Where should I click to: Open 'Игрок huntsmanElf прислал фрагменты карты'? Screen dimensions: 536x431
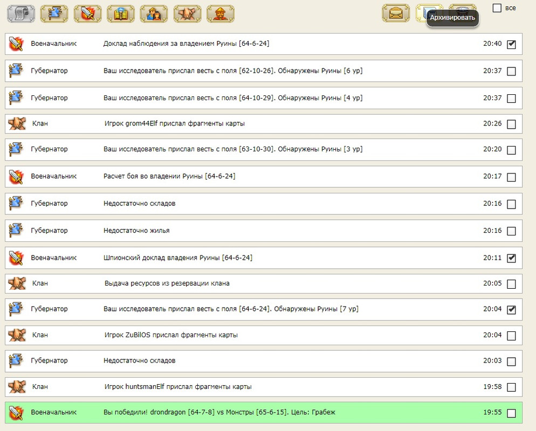coord(178,387)
